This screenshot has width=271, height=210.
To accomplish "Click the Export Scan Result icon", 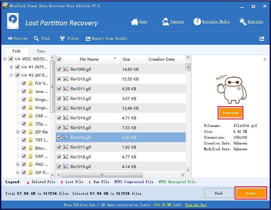I will [88, 38].
